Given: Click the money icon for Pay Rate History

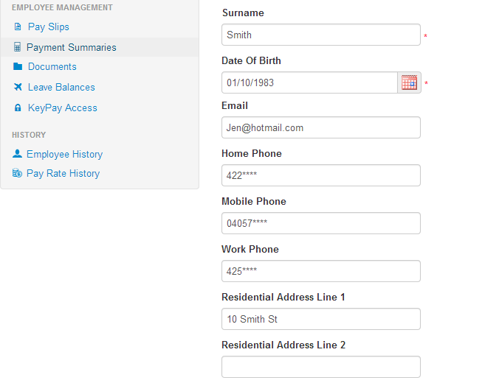Looking at the screenshot, I should (x=18, y=174).
